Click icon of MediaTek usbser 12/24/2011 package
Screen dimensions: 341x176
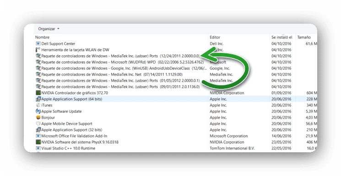pos(38,56)
